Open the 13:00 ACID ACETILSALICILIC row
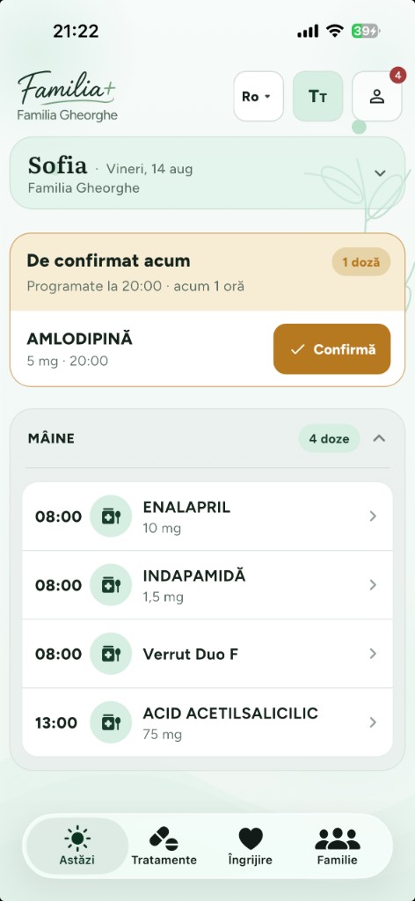The width and height of the screenshot is (415, 901). click(207, 722)
